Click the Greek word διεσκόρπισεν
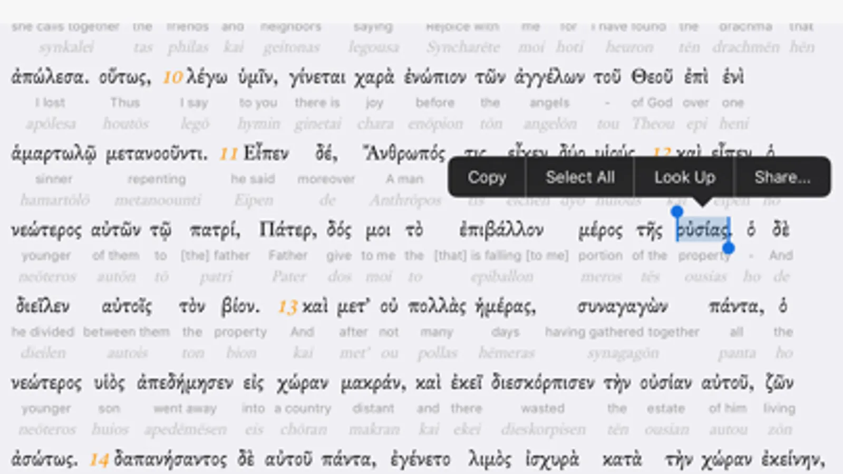Viewport: 843px width, 474px height. [543, 383]
